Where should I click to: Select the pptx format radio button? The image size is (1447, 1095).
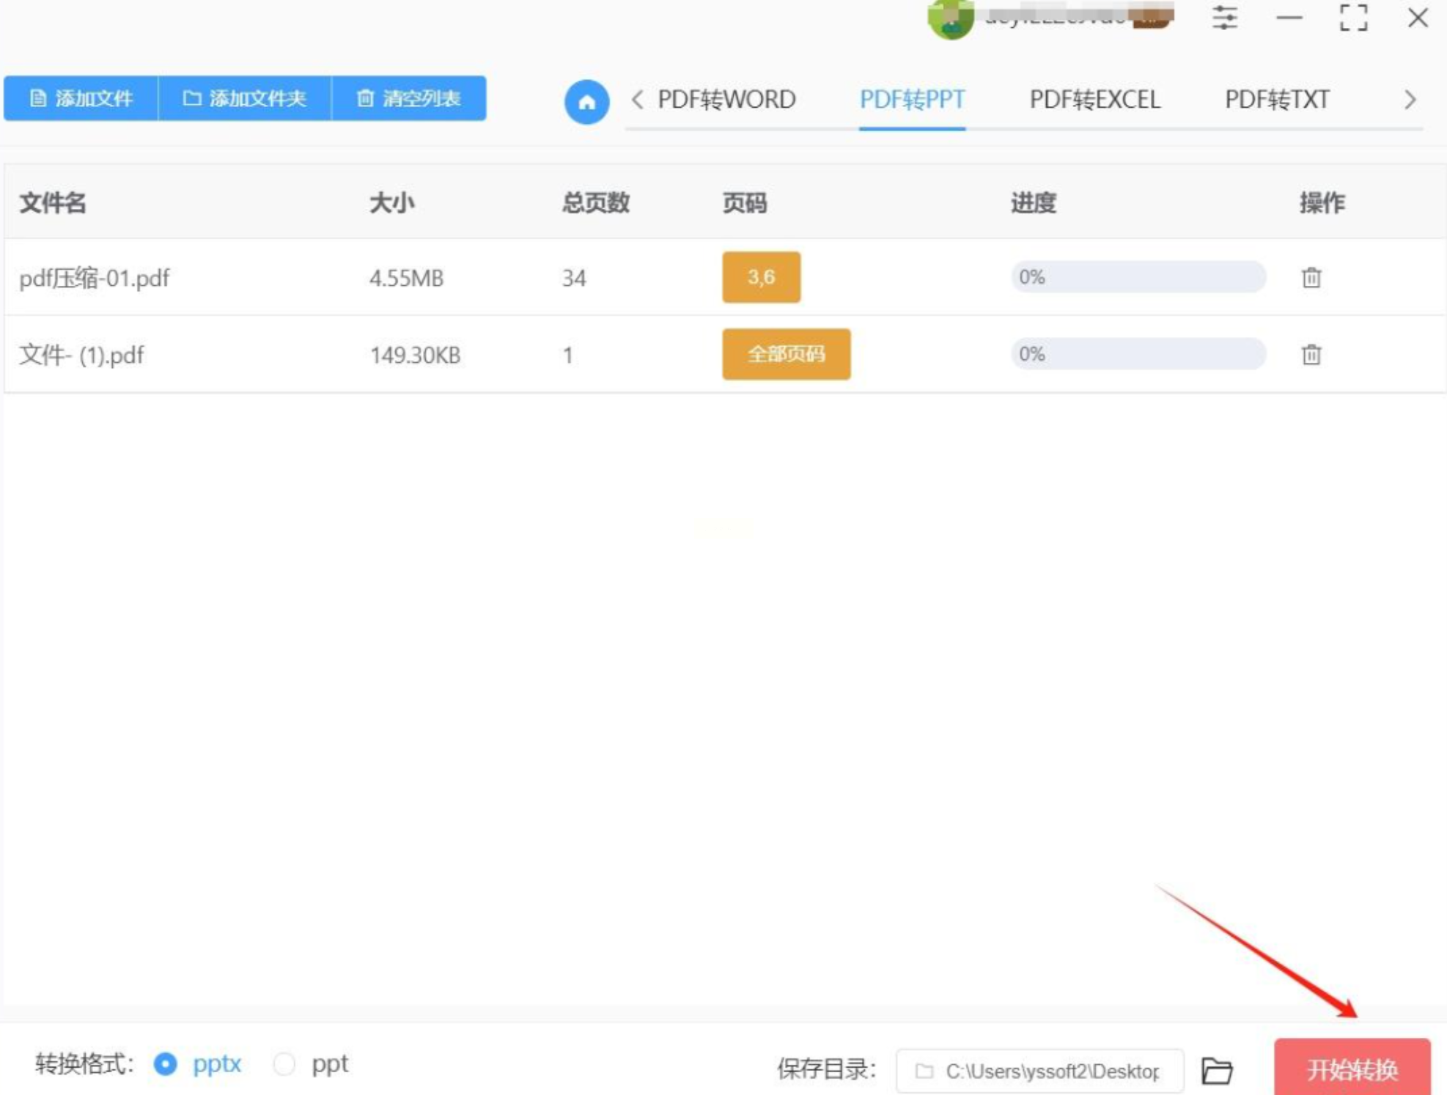point(166,1063)
